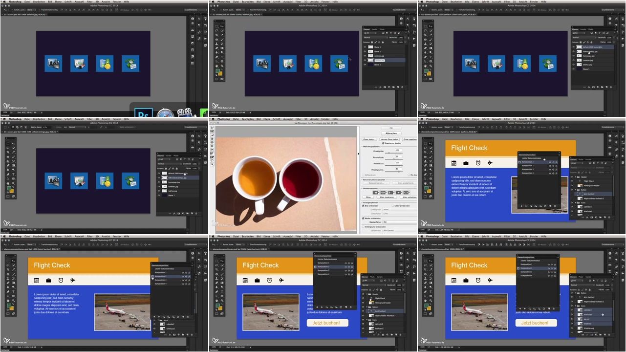
Task: Select Forward Warp tool in Verflüssigen dialog
Action: click(x=212, y=128)
